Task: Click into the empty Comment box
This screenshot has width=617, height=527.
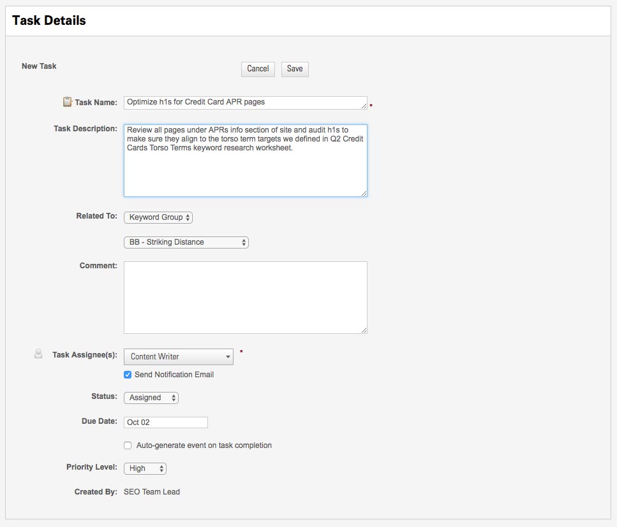Action: coord(245,297)
